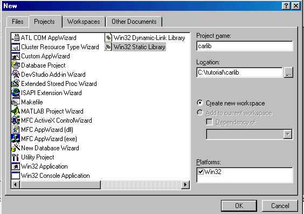Select the ATL COM AppWizard label
The width and height of the screenshot is (304, 214).
pos(49,37)
